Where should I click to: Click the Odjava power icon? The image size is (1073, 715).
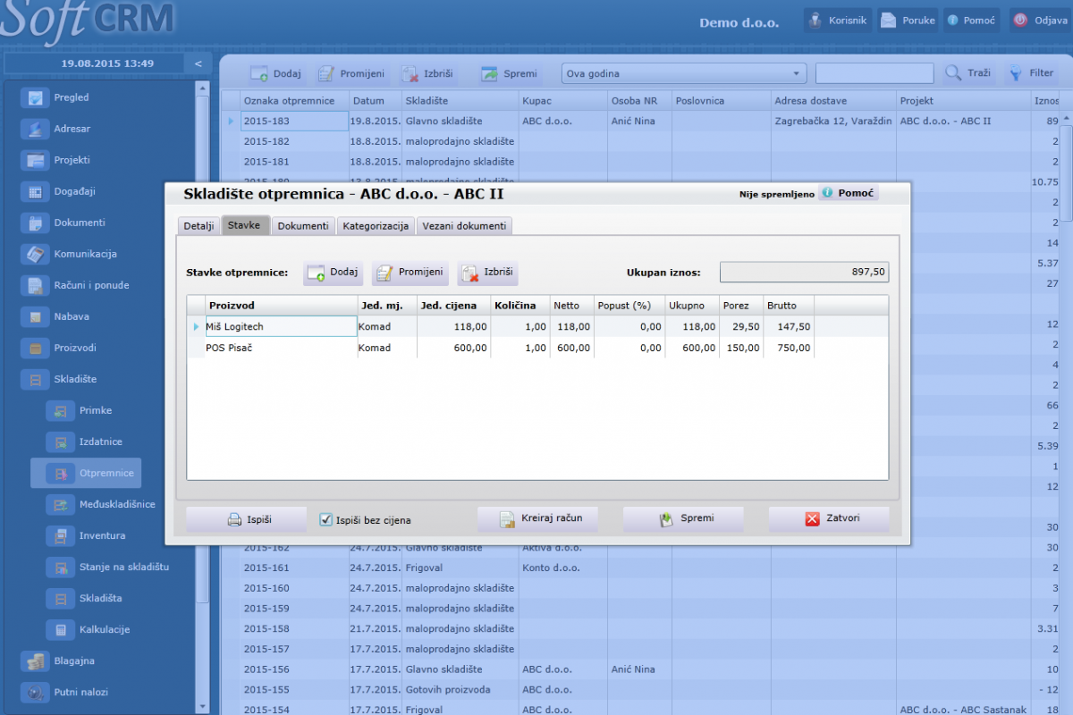(1019, 20)
